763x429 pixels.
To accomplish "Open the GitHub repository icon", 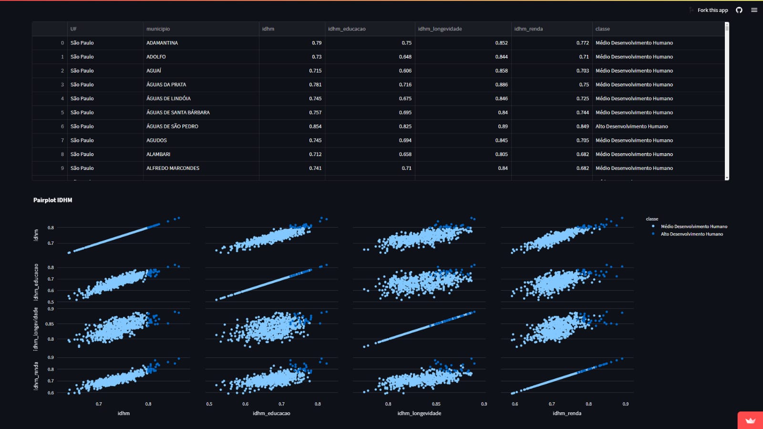I will 739,10.
